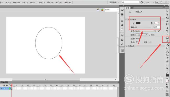Select the Pen tool
170x97 pixels.
pyautogui.click(x=167, y=28)
